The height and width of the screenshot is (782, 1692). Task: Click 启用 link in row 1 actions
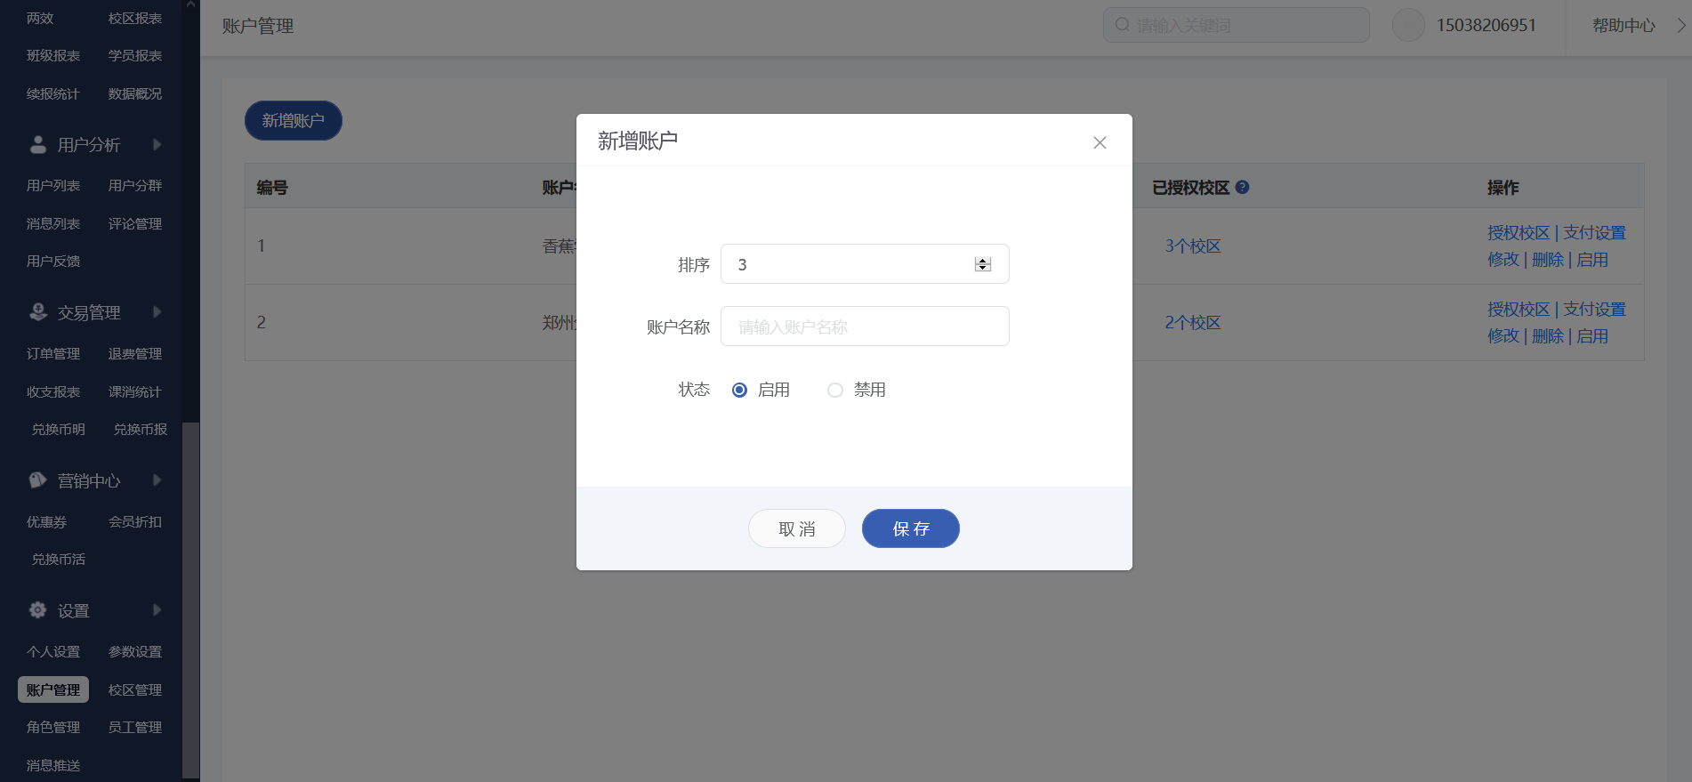tap(1592, 260)
